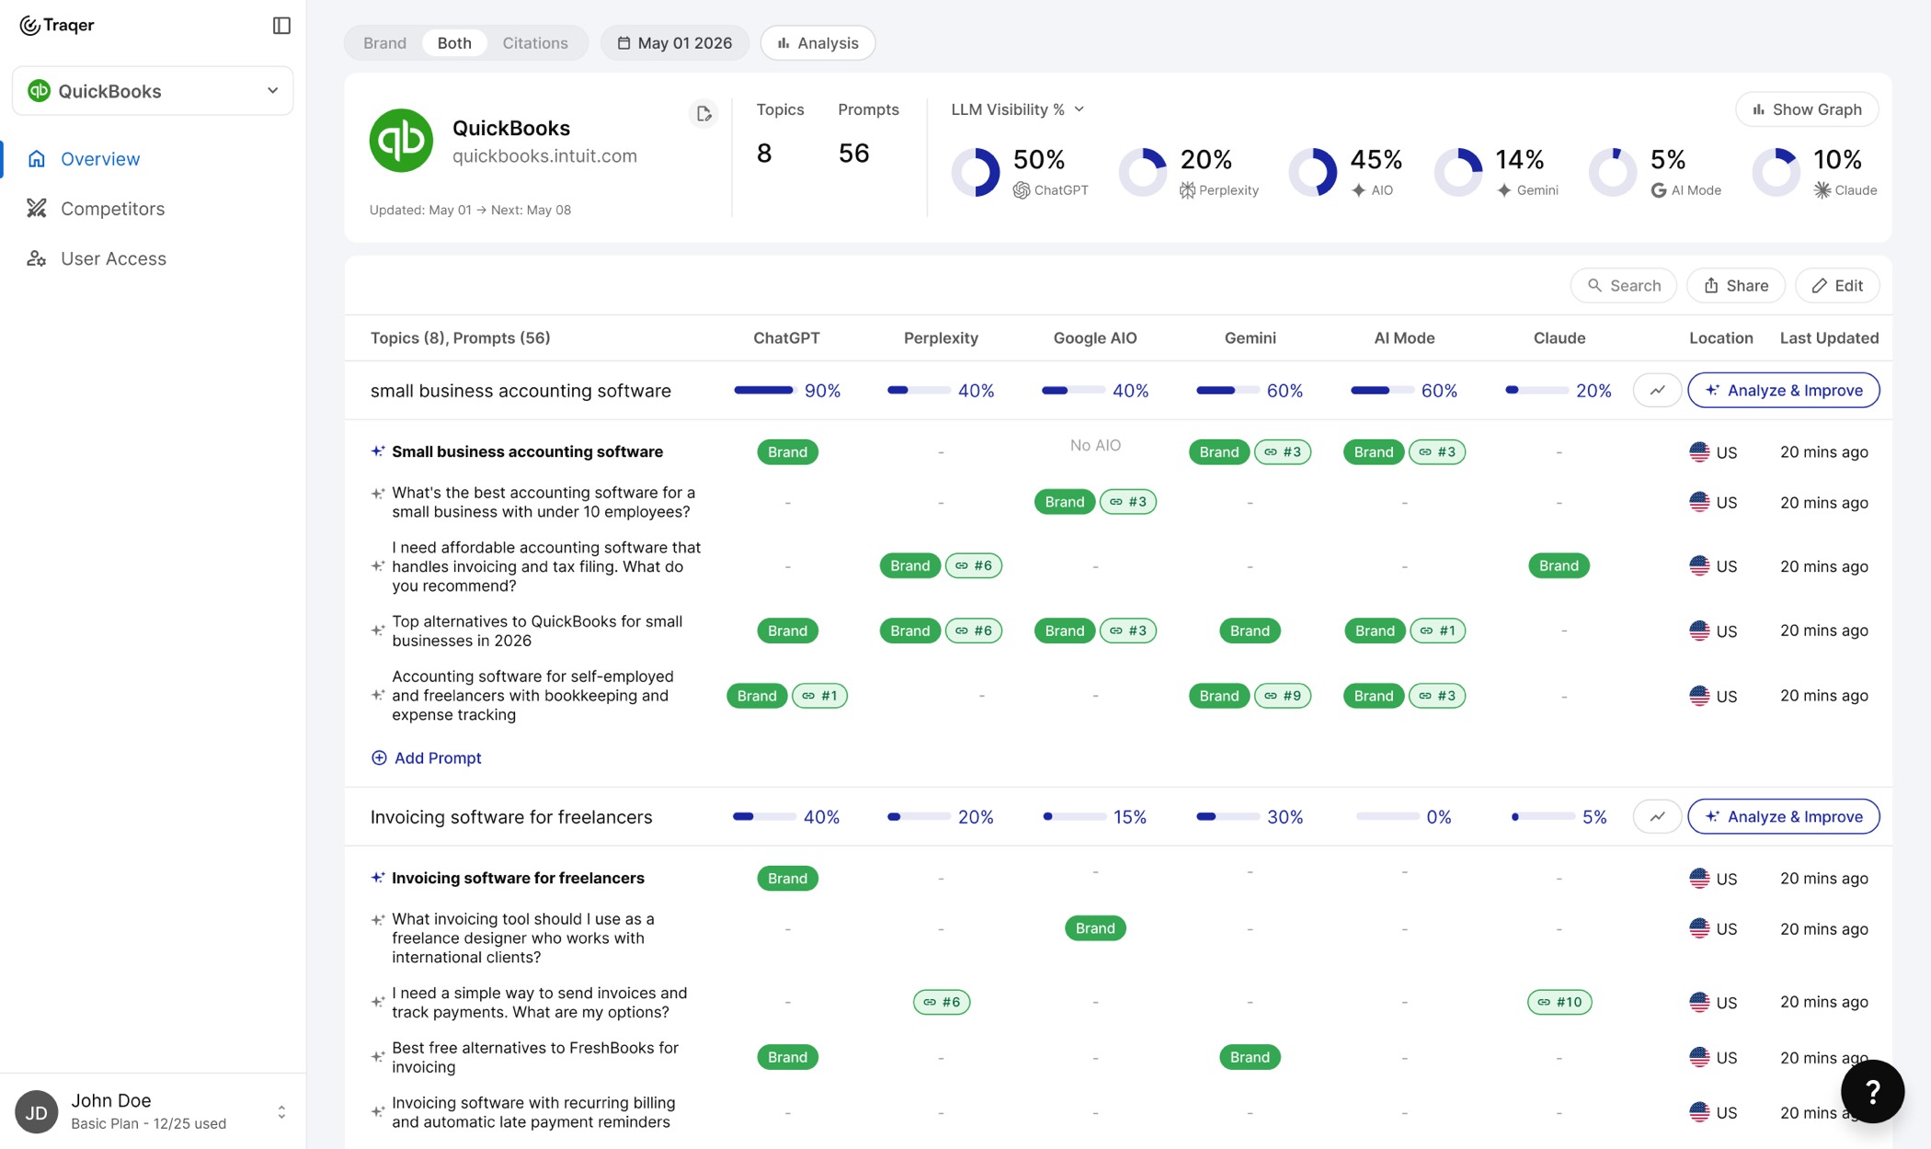Click ChatGPT Brand badge in Small business accounting software row

[787, 451]
